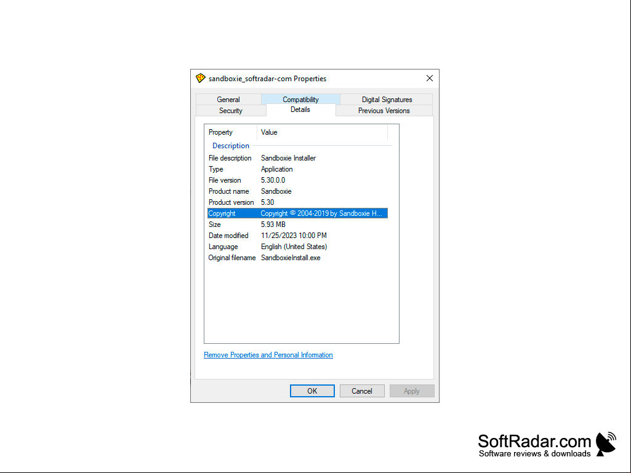Select the Details tab
The width and height of the screenshot is (631, 473).
pyautogui.click(x=300, y=110)
